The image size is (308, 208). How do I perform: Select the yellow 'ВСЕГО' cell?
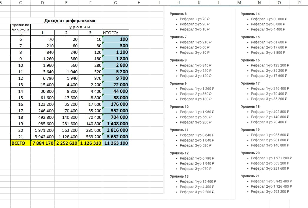point(20,143)
